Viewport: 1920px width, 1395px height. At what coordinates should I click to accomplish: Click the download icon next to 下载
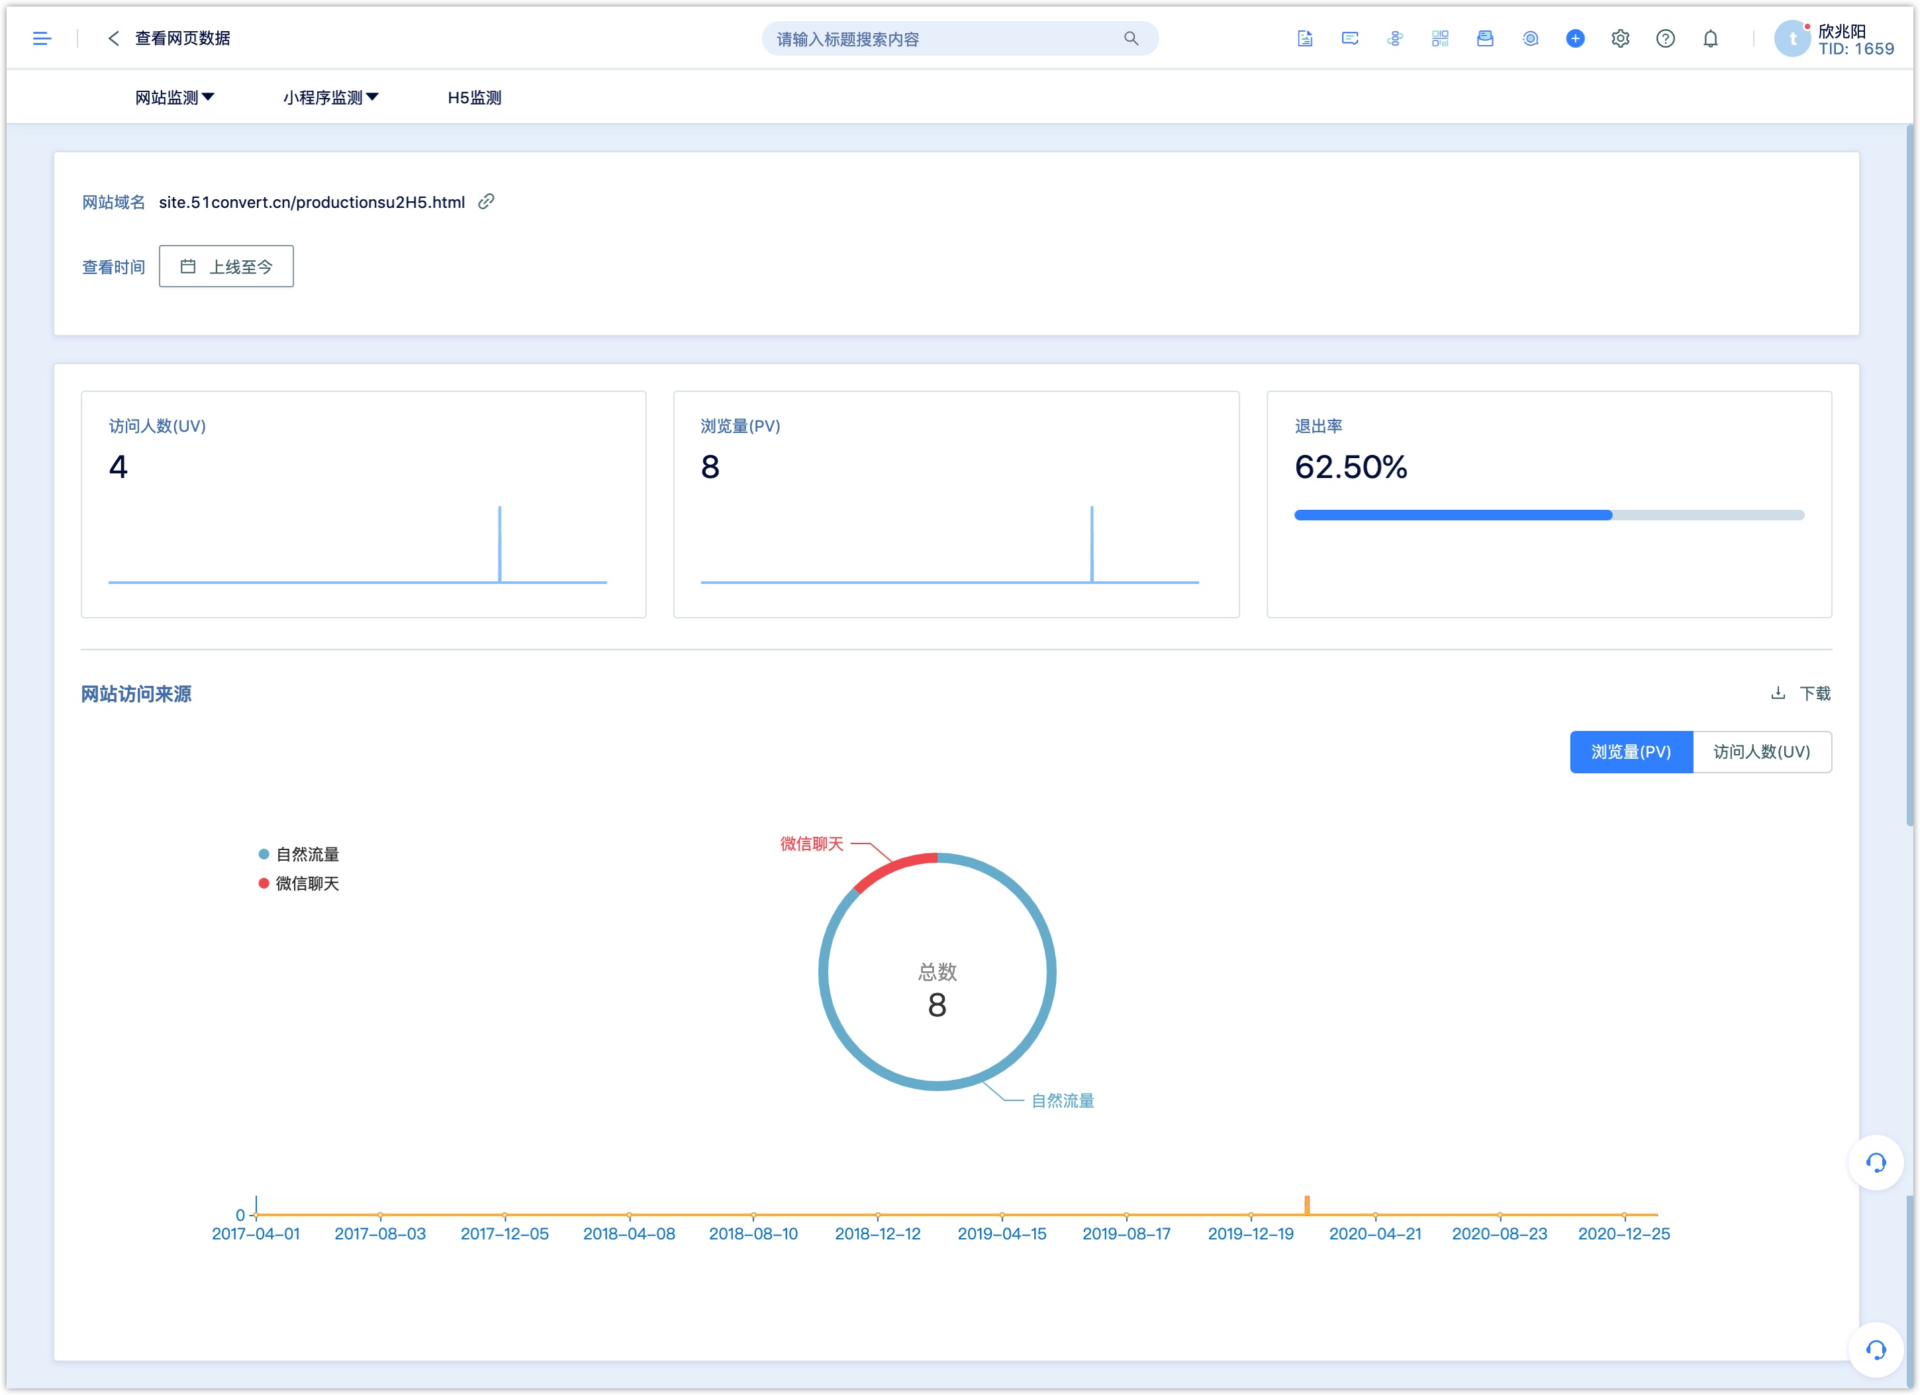(x=1778, y=693)
